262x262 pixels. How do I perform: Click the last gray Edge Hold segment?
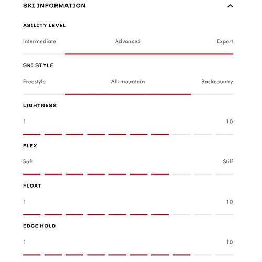click(x=224, y=255)
